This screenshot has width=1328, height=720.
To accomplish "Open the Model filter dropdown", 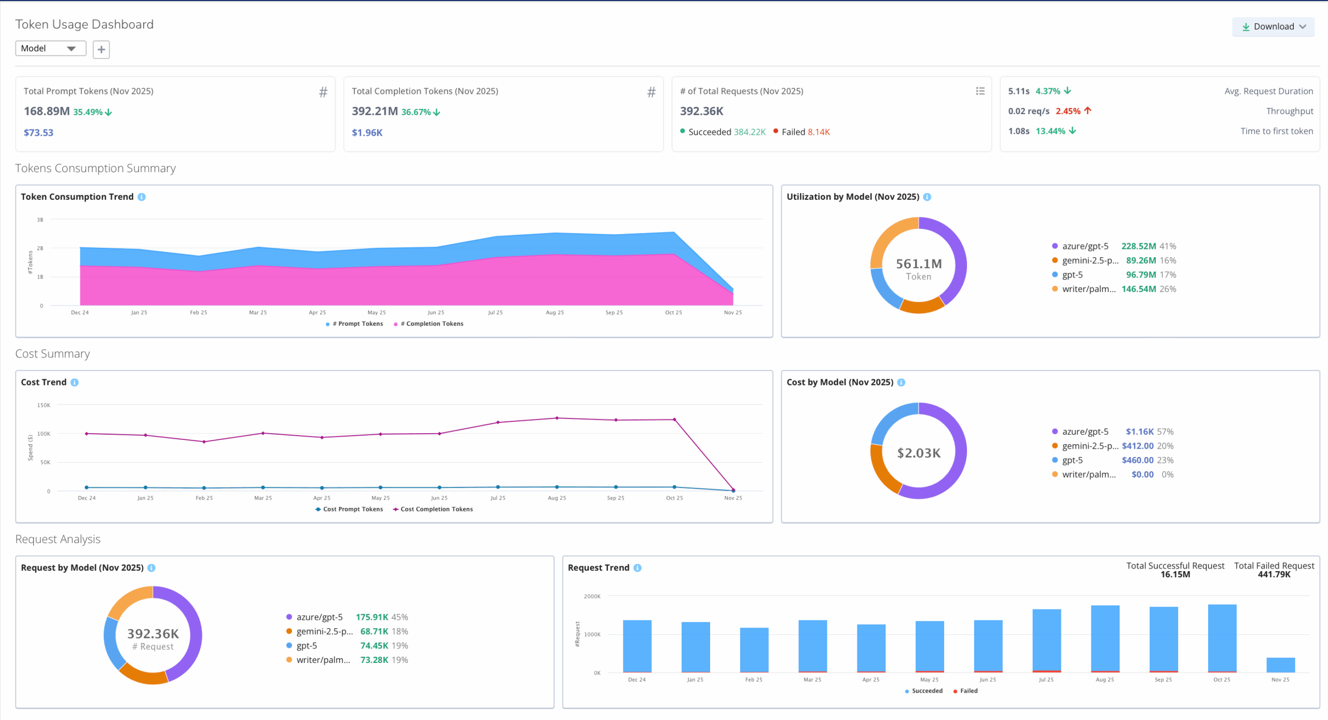I will [50, 48].
